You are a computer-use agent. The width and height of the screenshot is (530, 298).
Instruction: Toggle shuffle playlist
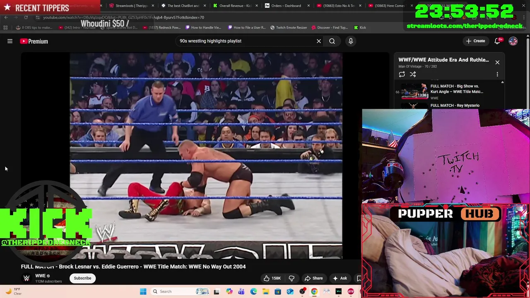pos(413,74)
